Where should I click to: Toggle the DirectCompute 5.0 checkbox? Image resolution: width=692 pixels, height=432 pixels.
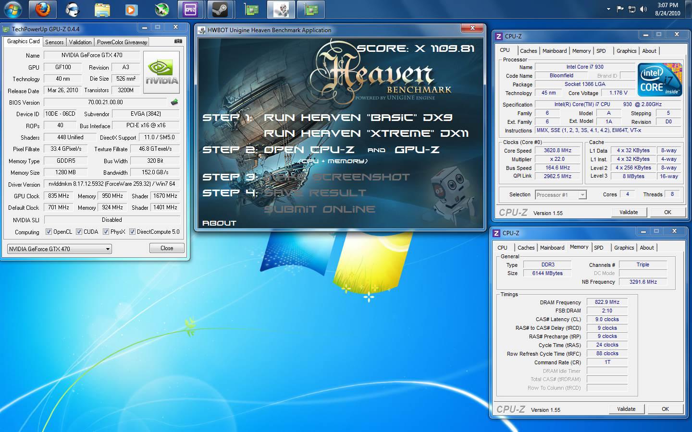point(132,232)
